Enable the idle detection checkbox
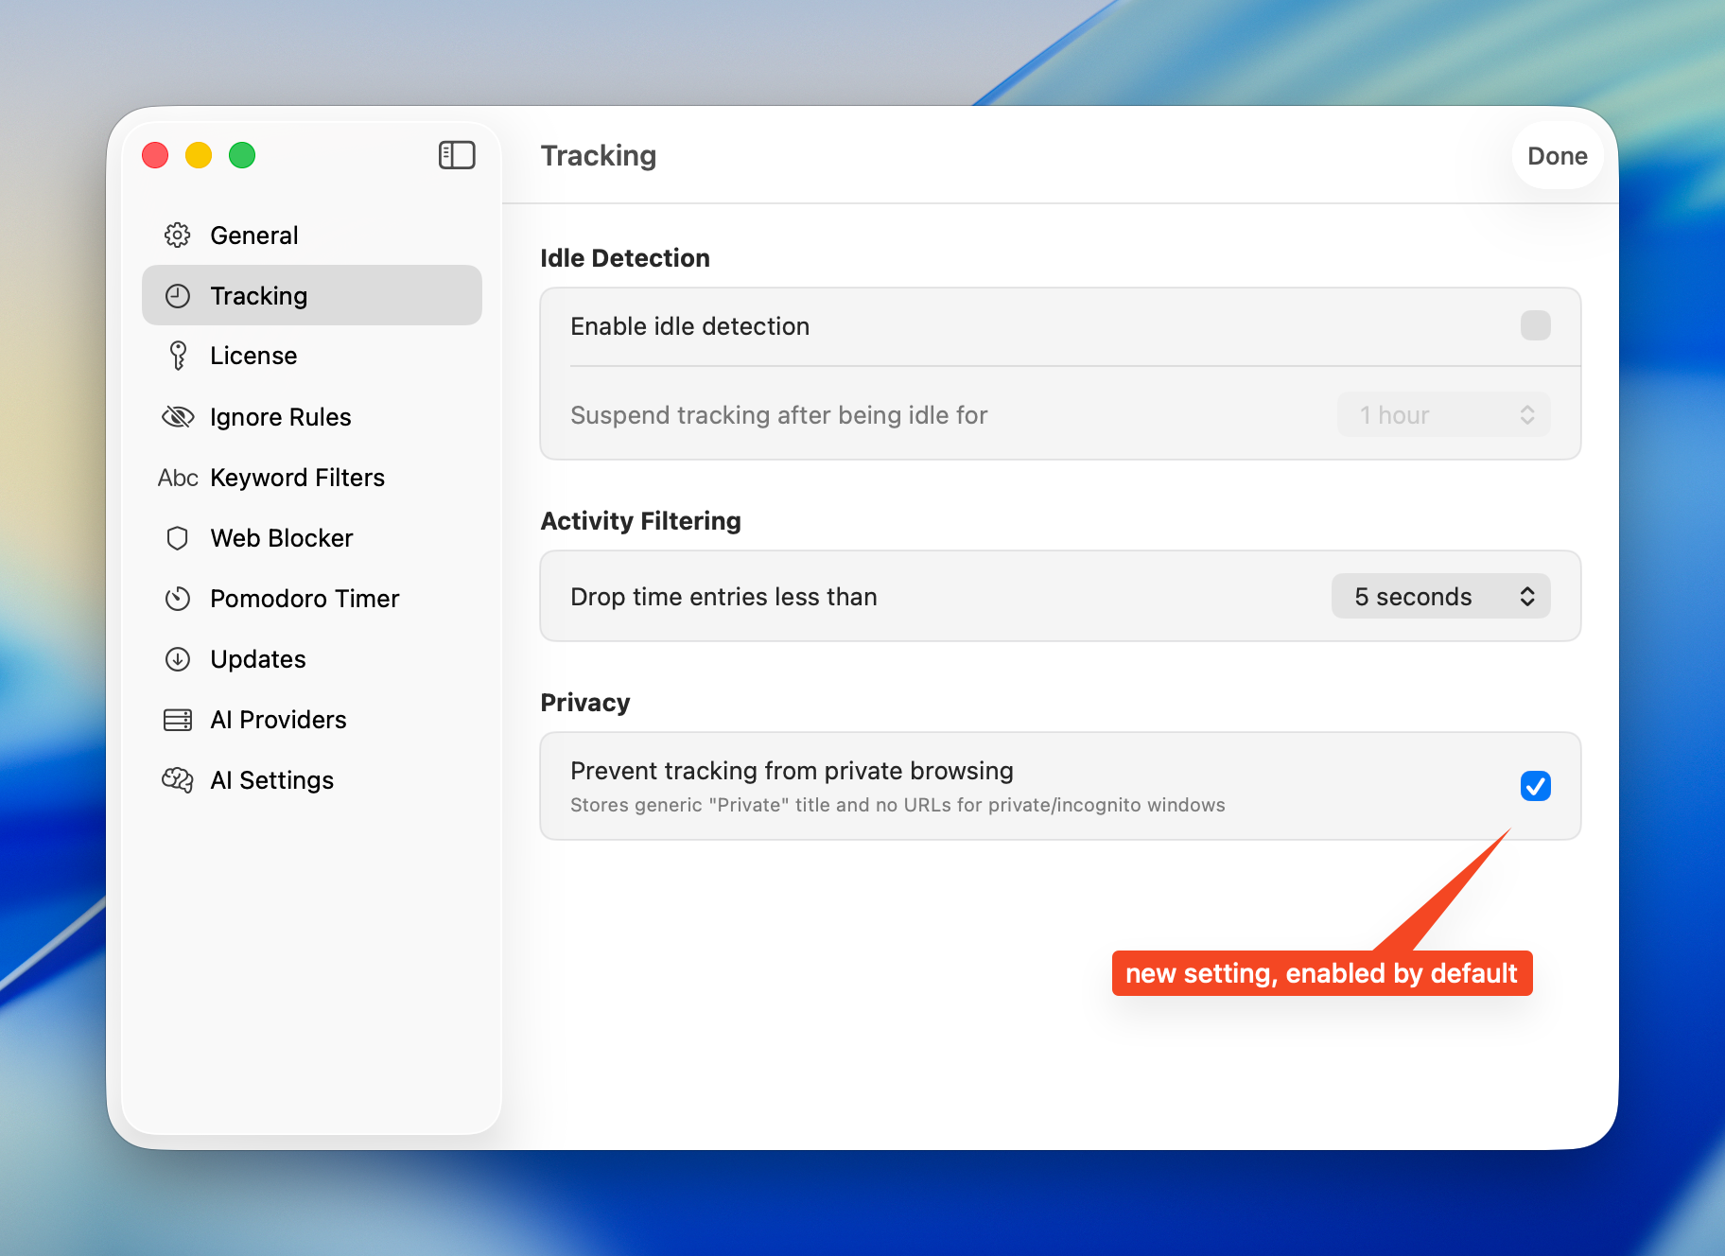 pos(1535,326)
